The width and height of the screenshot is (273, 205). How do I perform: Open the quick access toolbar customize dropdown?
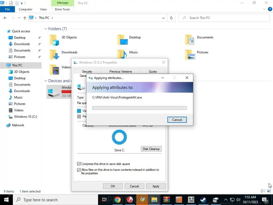pos(22,3)
